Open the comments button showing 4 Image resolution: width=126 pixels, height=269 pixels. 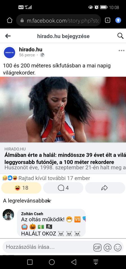63,188
